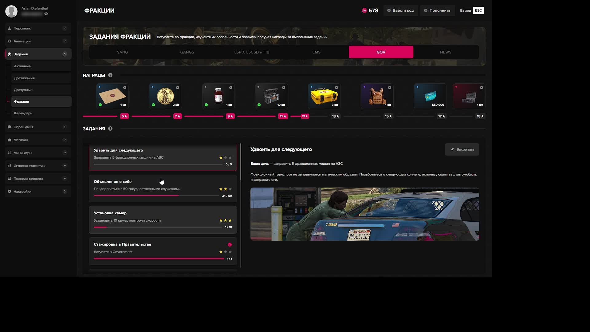Viewport: 590px width, 332px height.
Task: Click the Ввести код button
Action: tap(400, 10)
